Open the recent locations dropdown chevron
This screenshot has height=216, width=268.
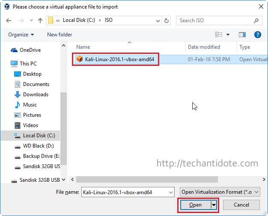click(x=31, y=21)
